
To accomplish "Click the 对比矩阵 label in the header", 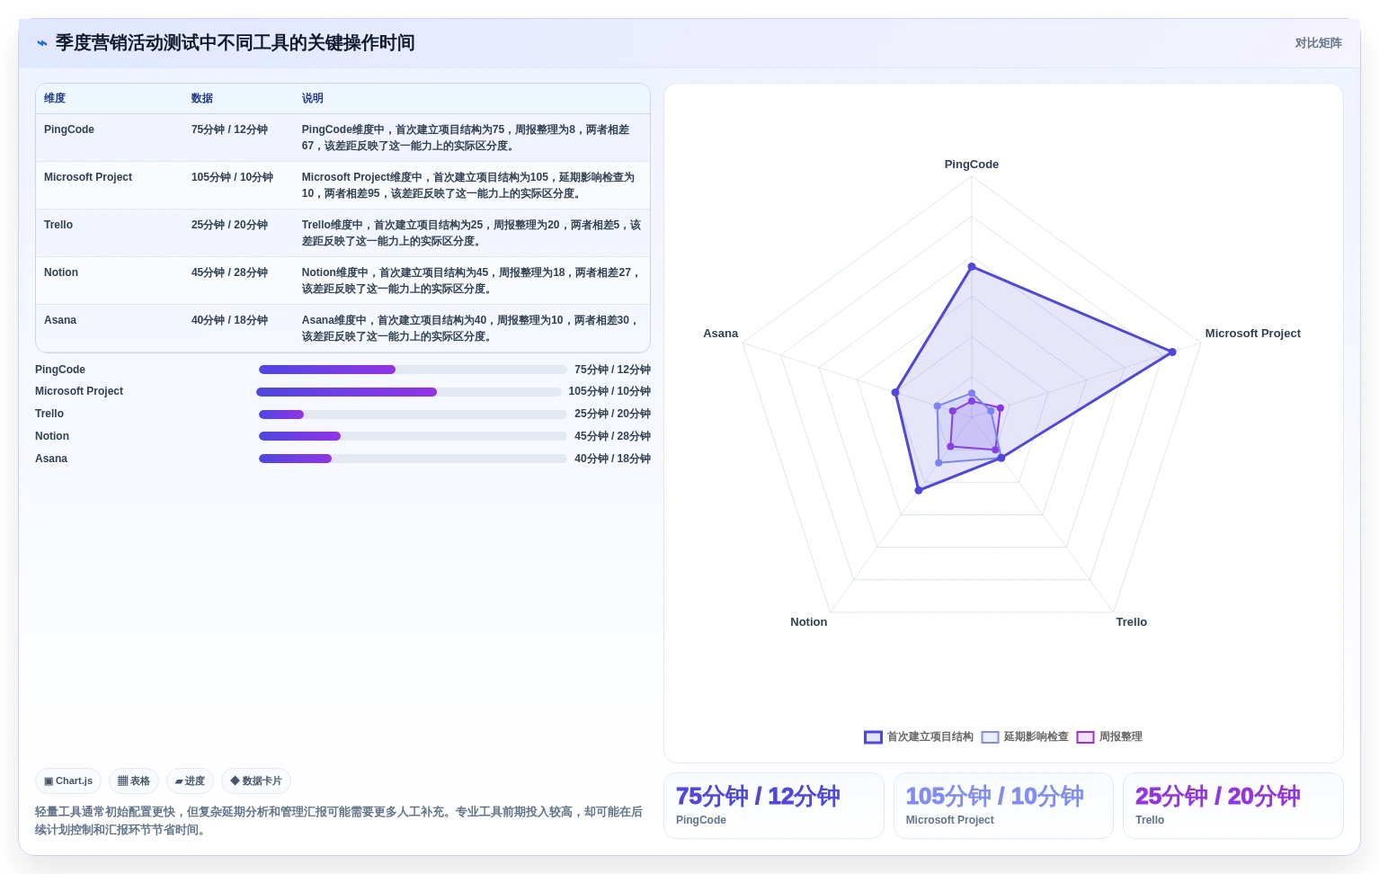I will [1318, 43].
